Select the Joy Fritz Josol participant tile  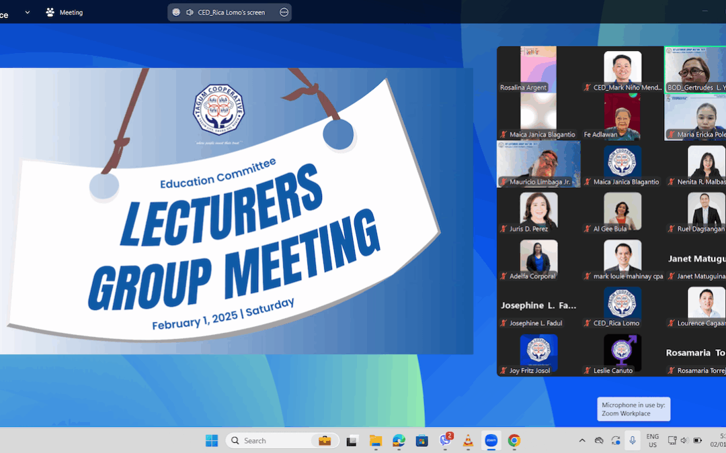[x=538, y=353]
